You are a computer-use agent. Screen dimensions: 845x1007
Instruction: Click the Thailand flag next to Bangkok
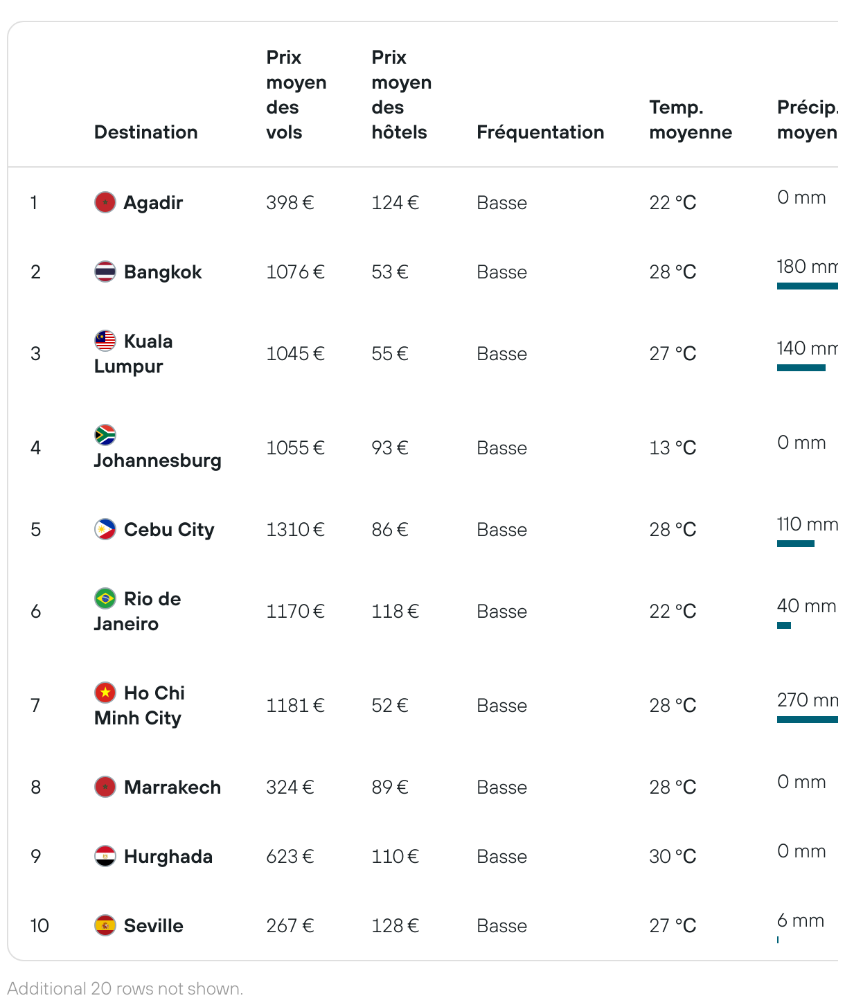pyautogui.click(x=105, y=271)
